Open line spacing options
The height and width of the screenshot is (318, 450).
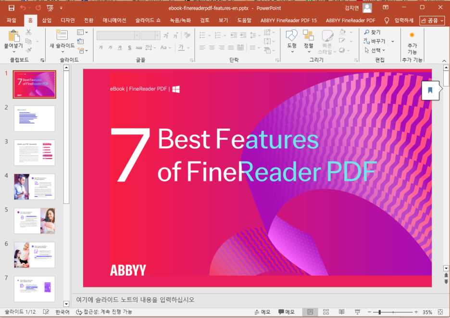(x=253, y=35)
